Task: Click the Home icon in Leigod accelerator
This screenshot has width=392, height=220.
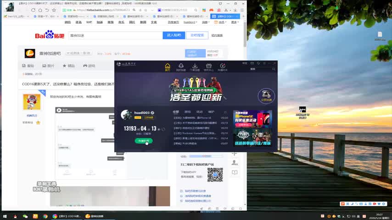Action: point(168,67)
